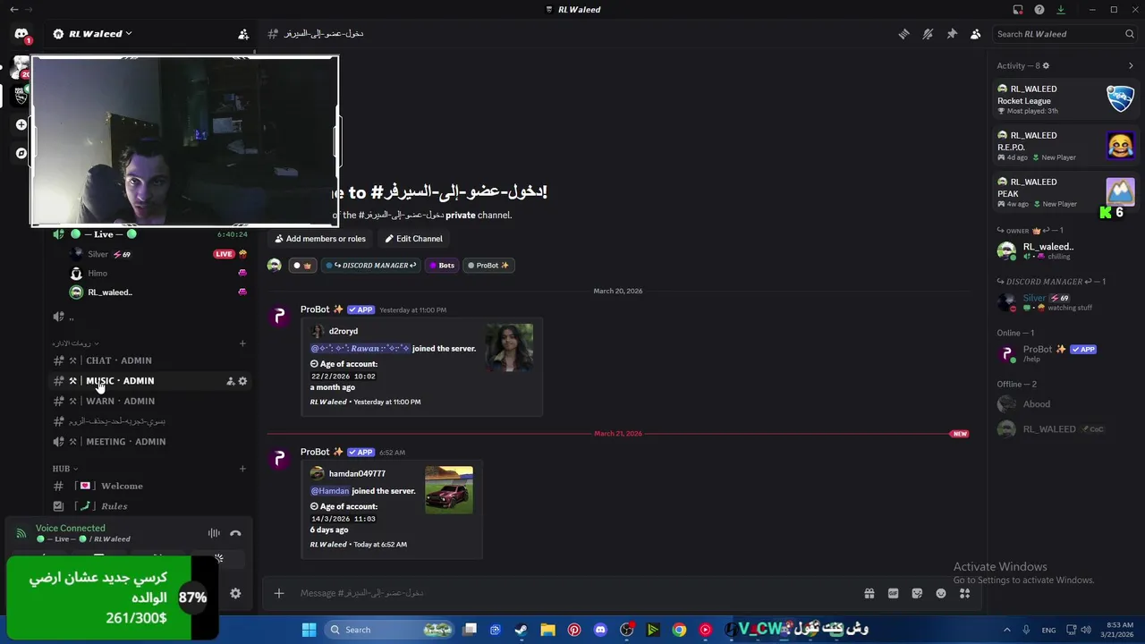Open the pinned messages pin icon

tap(952, 34)
